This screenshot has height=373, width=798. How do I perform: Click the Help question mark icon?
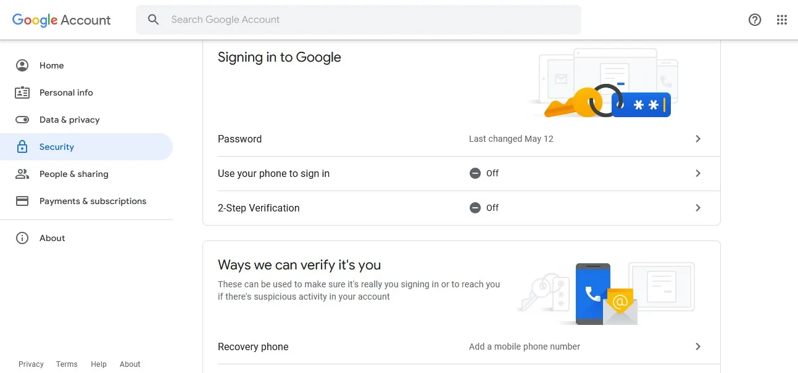pos(755,20)
